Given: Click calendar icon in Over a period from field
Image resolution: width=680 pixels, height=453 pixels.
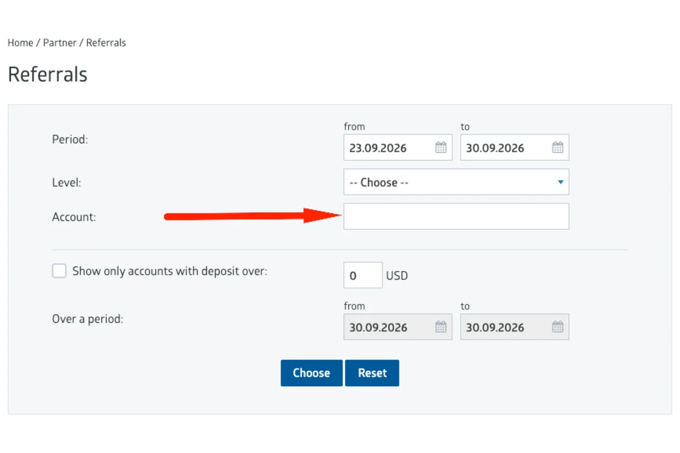Looking at the screenshot, I should pos(441,327).
